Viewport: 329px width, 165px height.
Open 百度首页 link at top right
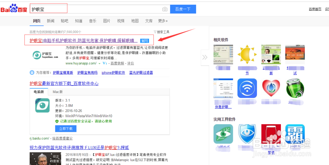[x=315, y=9]
